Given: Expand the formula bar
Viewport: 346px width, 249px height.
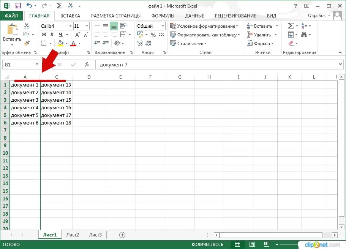Looking at the screenshot, I should click(x=340, y=65).
